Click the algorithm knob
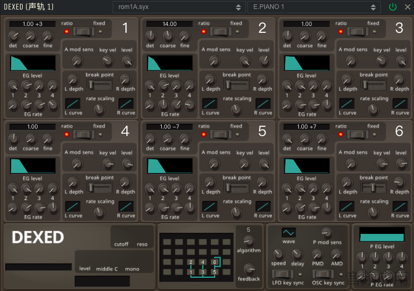The width and height of the screenshot is (414, 291). pos(249,241)
